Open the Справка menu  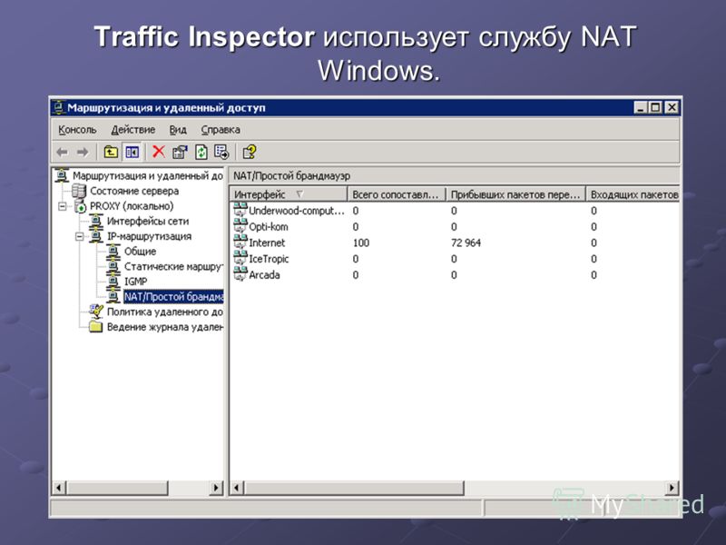click(x=221, y=129)
